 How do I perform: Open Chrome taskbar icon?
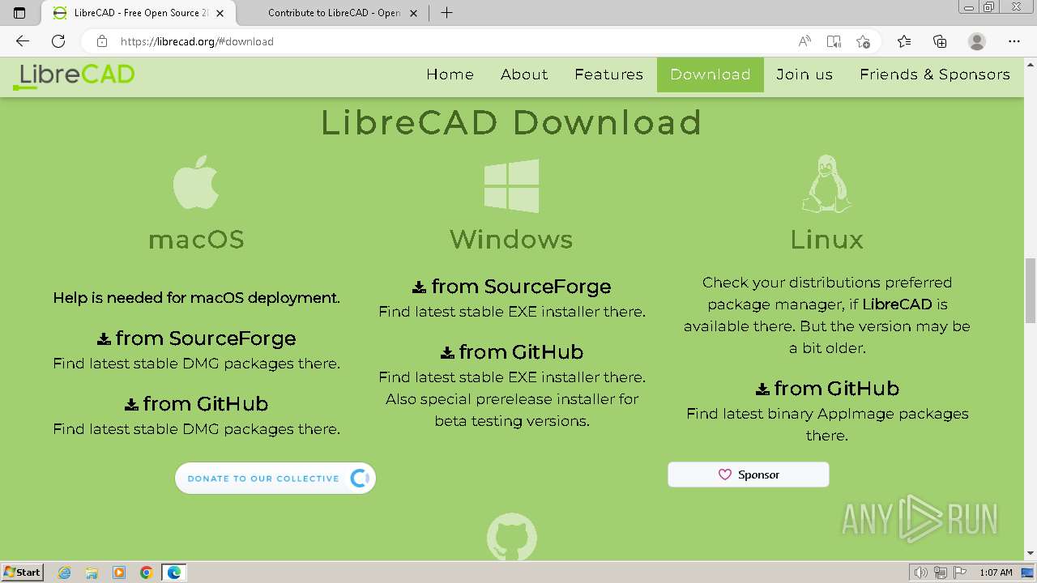point(146,572)
